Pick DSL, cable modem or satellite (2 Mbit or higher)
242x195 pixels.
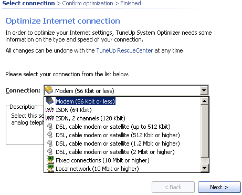115,152
